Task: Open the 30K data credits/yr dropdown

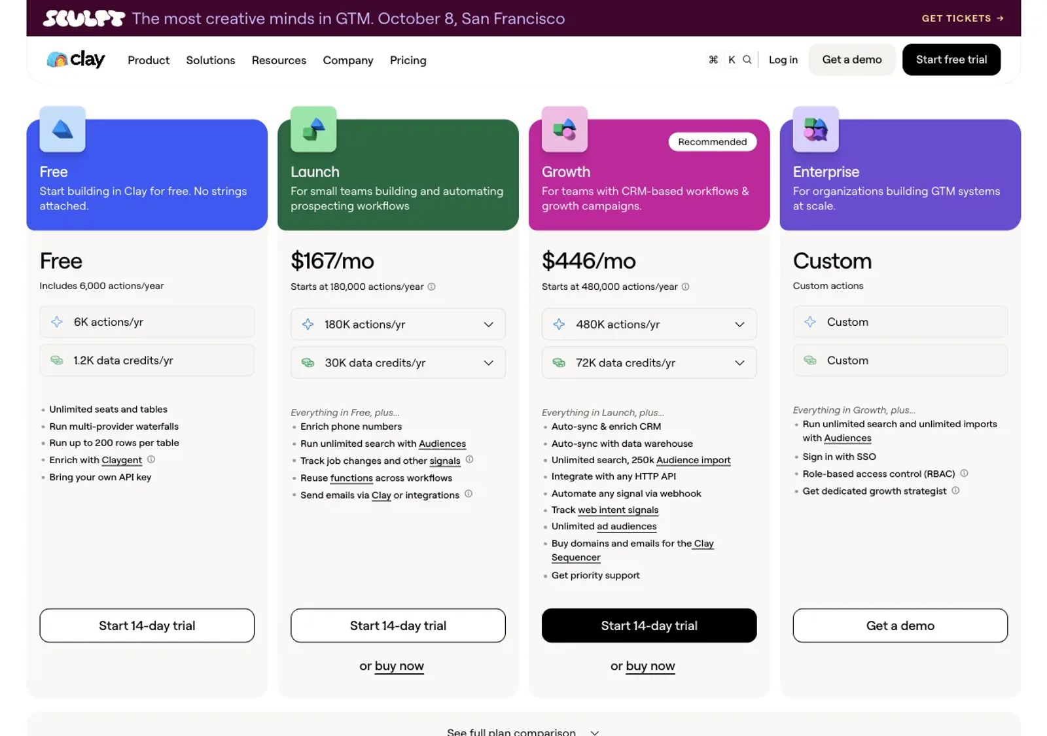Action: (x=398, y=363)
